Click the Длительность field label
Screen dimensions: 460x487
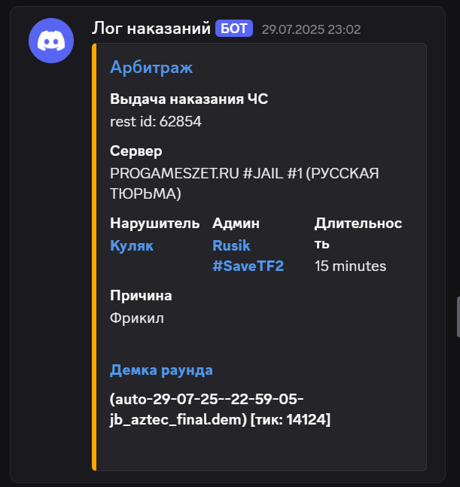358,233
